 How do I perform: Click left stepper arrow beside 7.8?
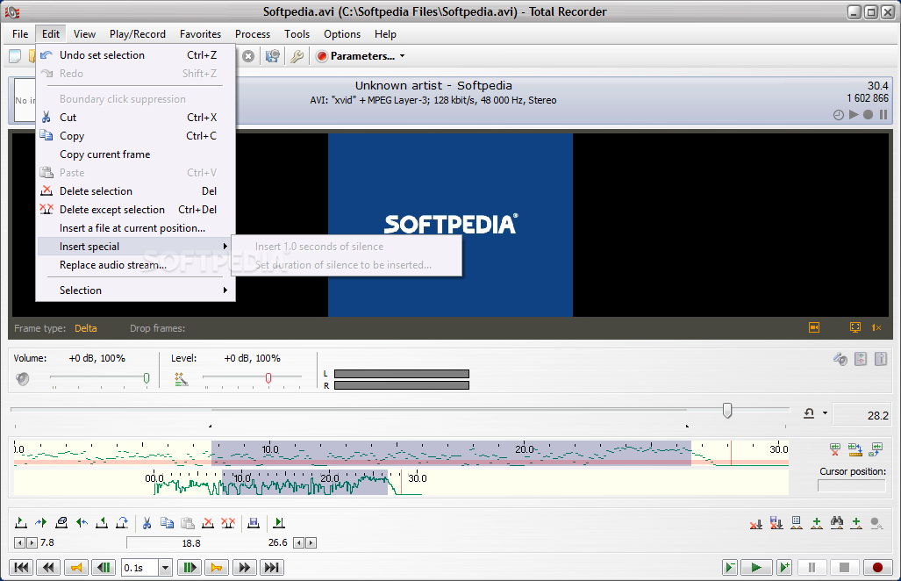coord(20,542)
